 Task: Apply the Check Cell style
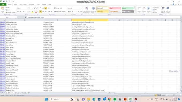(x=127, y=11)
